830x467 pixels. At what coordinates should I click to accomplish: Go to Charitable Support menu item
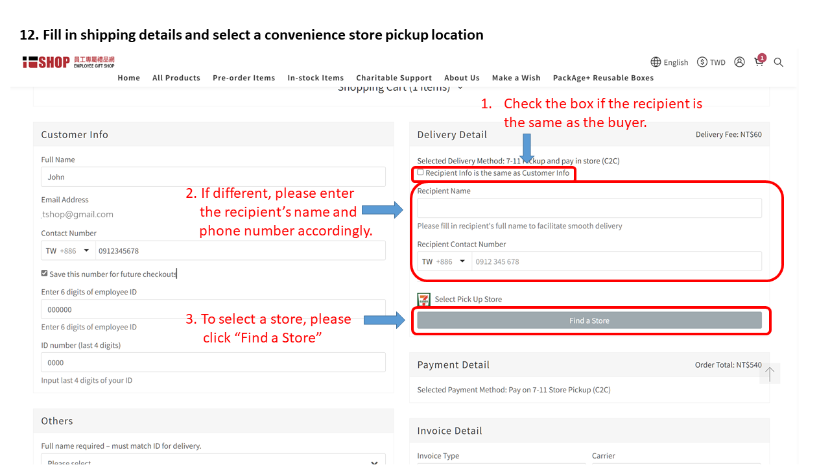[394, 78]
